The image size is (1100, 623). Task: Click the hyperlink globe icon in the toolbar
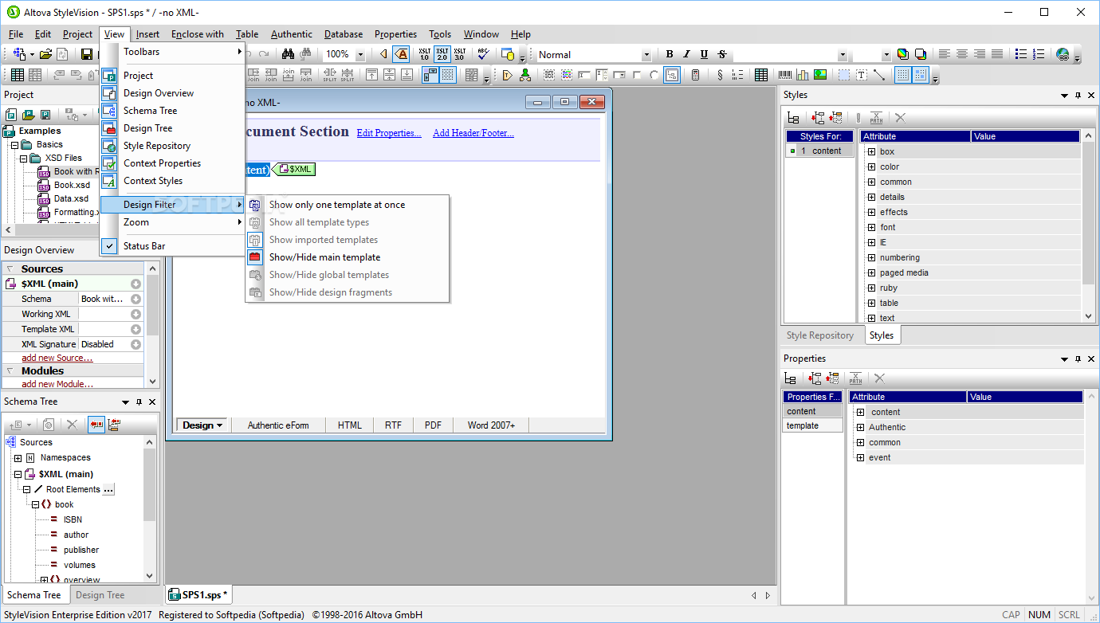(1063, 54)
